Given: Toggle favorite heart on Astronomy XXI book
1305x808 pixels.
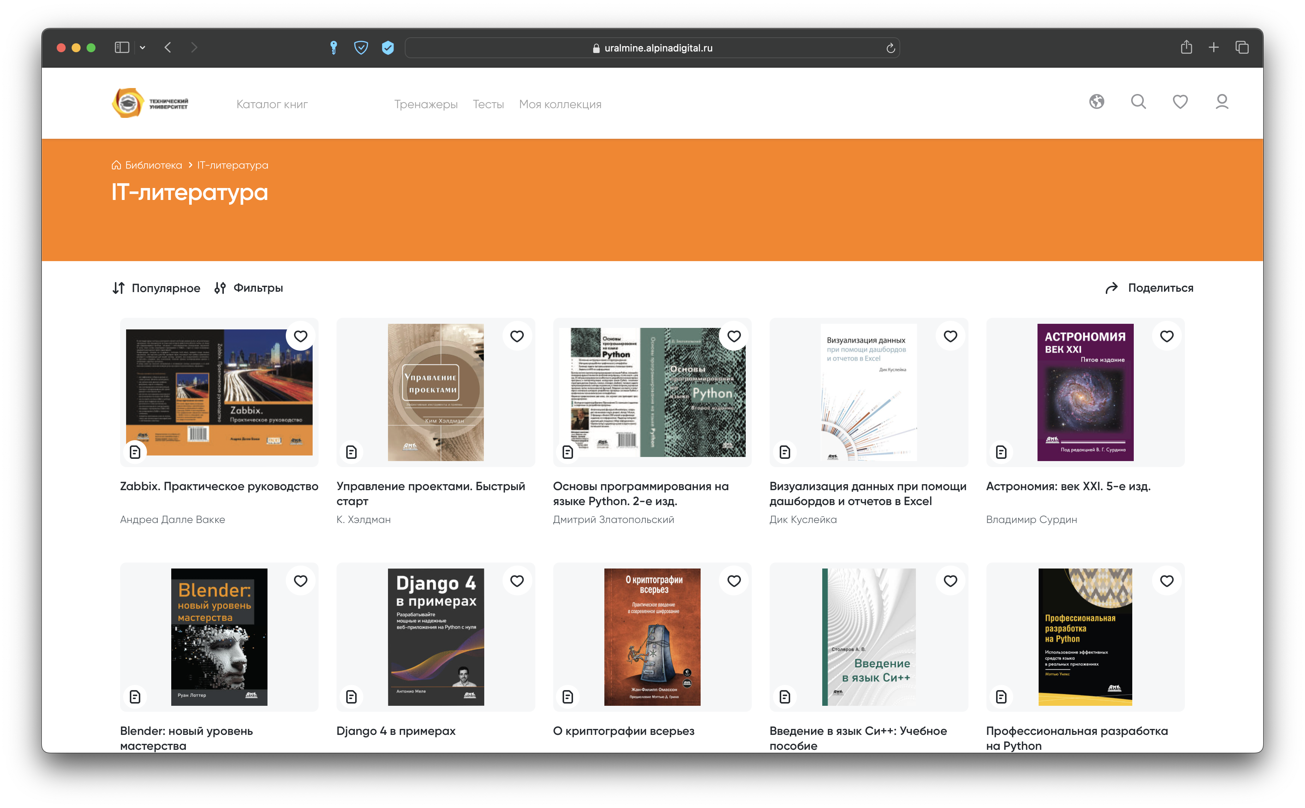Looking at the screenshot, I should coord(1167,336).
